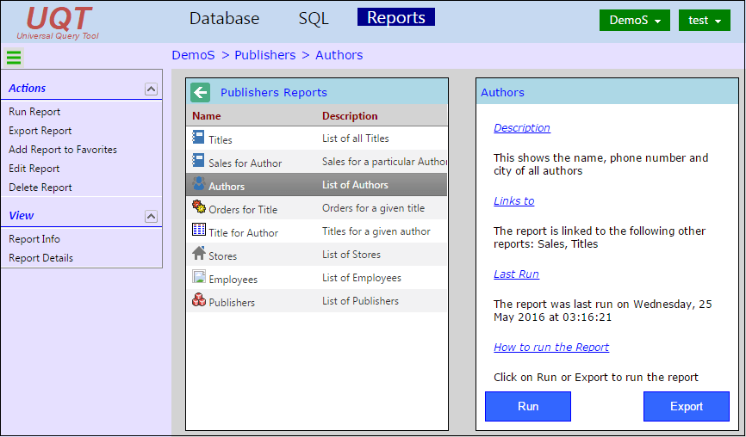The image size is (746, 437).
Task: Click the 'Titles for a given author' description
Action: click(x=376, y=231)
